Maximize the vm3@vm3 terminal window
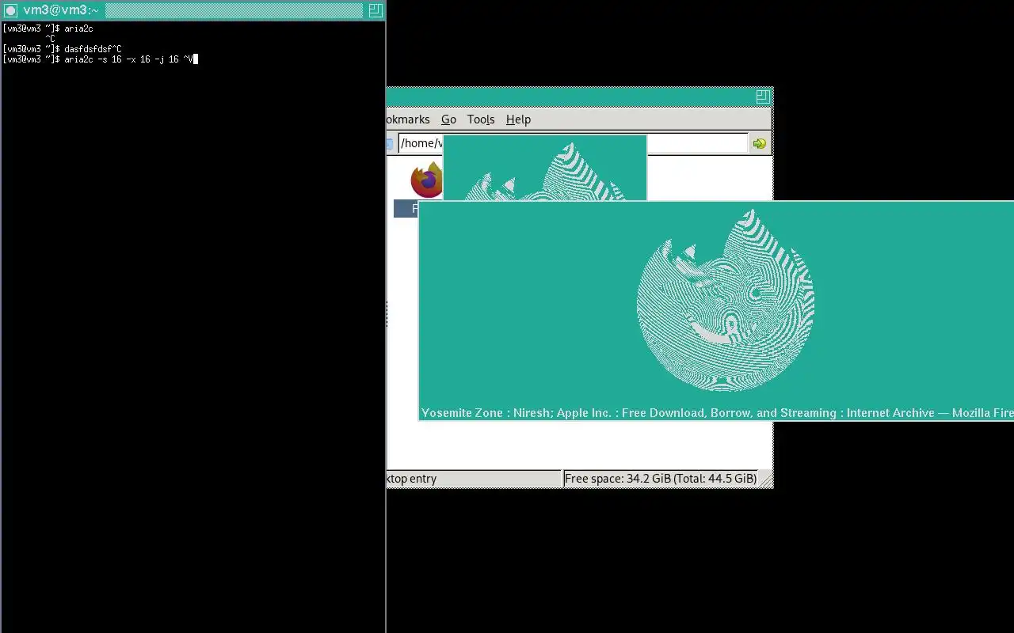1014x633 pixels. [x=375, y=10]
